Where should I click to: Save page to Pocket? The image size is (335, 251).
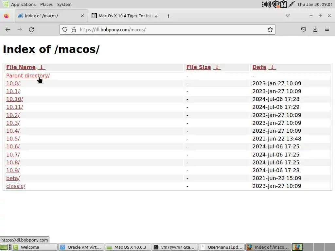(303, 29)
